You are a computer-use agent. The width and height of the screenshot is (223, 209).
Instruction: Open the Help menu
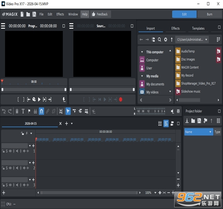[85, 14]
